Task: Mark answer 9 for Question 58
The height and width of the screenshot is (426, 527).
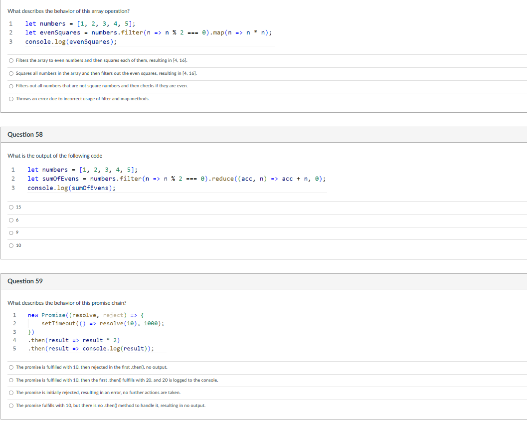Action: 11,232
